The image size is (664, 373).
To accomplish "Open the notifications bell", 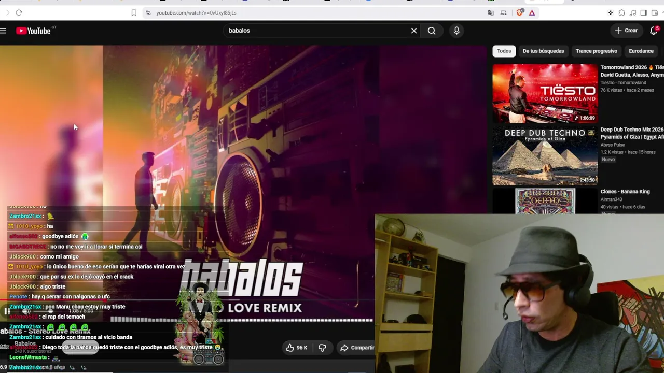I will [x=654, y=31].
